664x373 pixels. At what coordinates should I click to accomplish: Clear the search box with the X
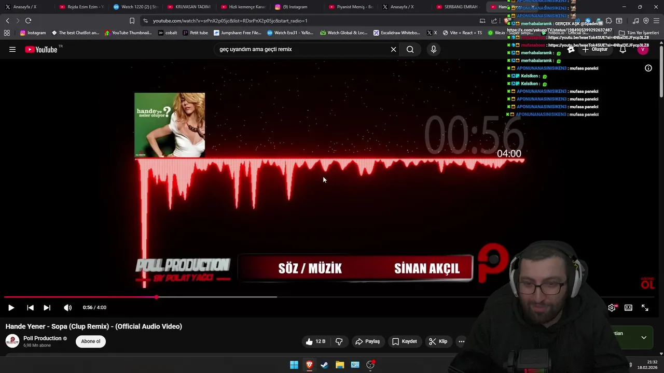393,49
